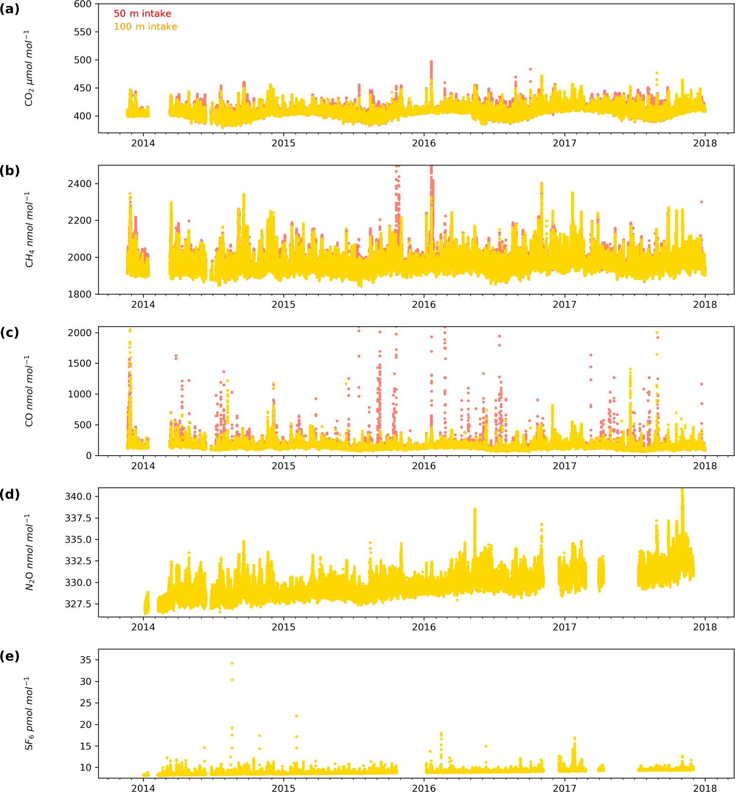The height and width of the screenshot is (792, 735).
Task: Select panel label (c)
Action: tap(9, 333)
